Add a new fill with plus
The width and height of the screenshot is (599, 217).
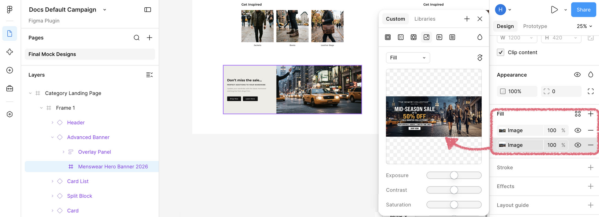coord(591,114)
